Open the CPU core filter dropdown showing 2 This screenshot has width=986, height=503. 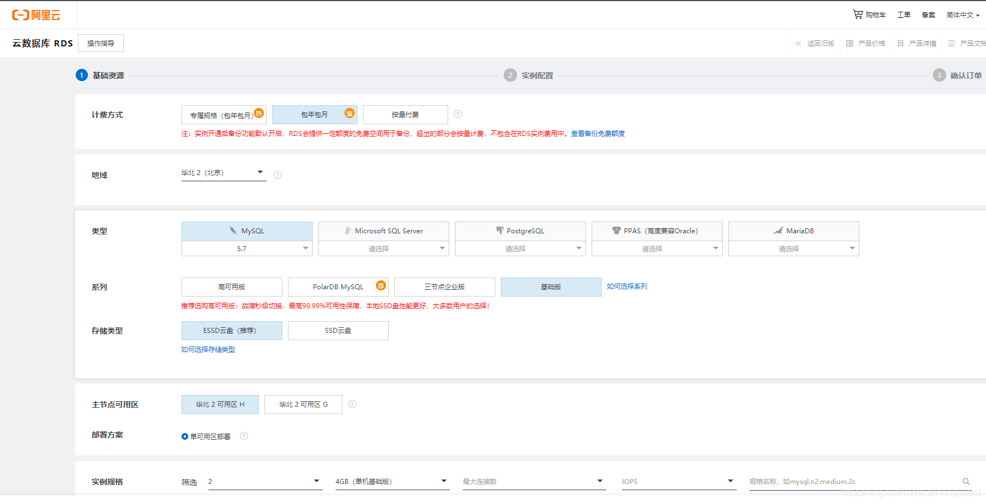[266, 482]
